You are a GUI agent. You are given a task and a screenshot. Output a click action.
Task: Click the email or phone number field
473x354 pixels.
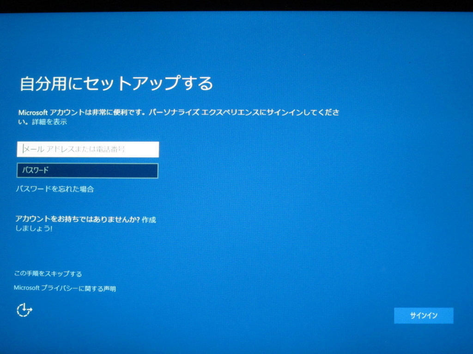point(88,149)
